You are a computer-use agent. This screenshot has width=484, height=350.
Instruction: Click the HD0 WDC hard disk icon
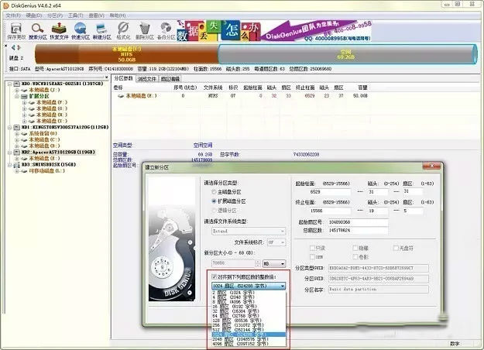coord(17,84)
